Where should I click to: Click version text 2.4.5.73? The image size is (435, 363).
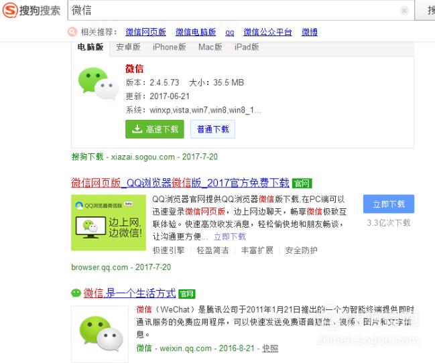[x=164, y=82]
